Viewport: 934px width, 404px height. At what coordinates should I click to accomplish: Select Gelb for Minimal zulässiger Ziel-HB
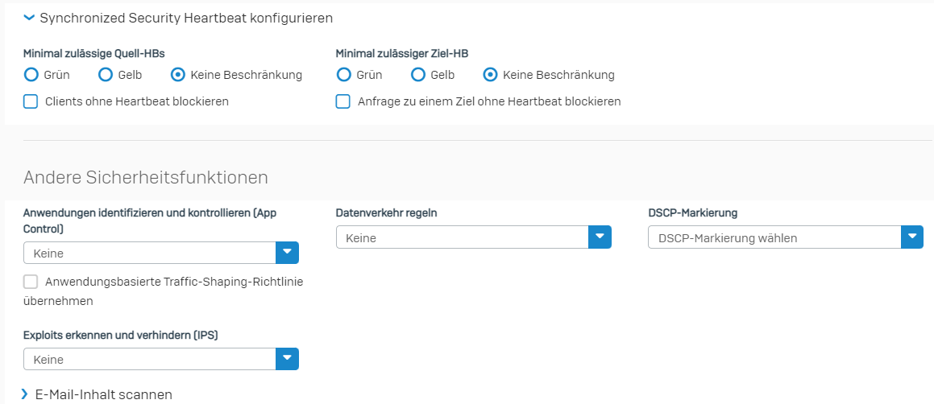(418, 74)
